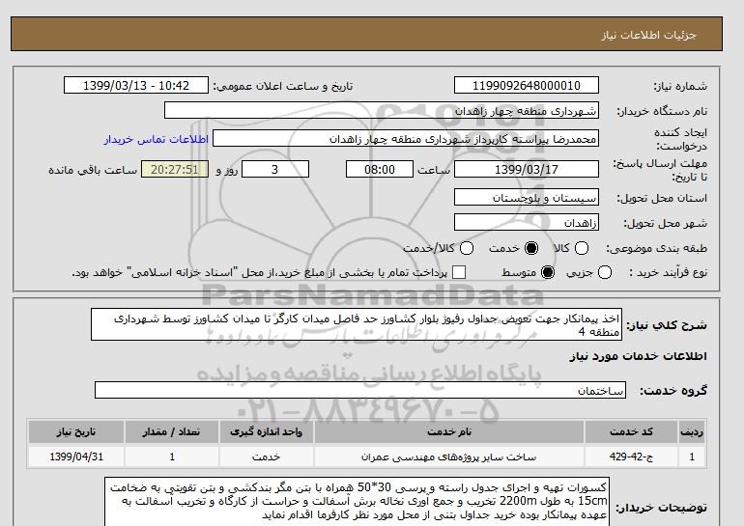Click the deadline hour field 08:00
The image size is (744, 526).
click(x=380, y=169)
